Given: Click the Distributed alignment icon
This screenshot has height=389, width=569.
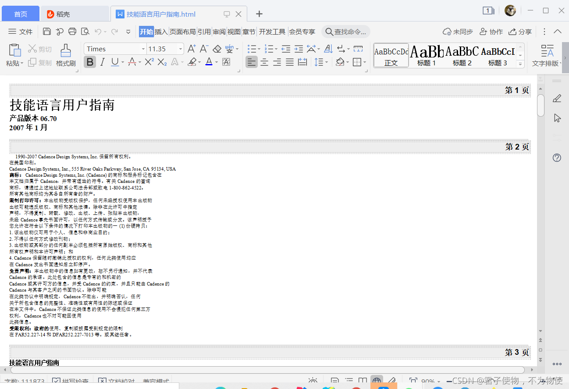Looking at the screenshot, I should click(302, 62).
